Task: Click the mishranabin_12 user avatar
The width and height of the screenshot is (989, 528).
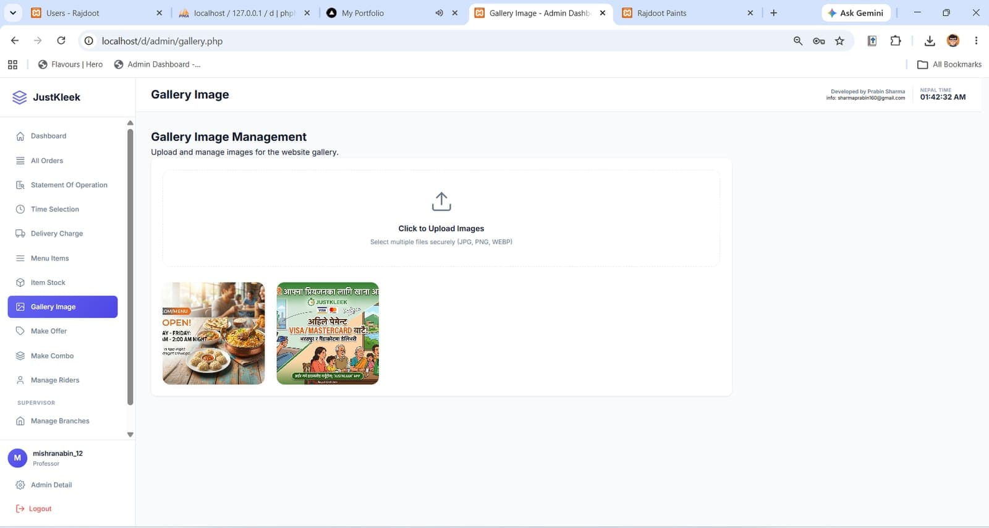Action: tap(17, 458)
